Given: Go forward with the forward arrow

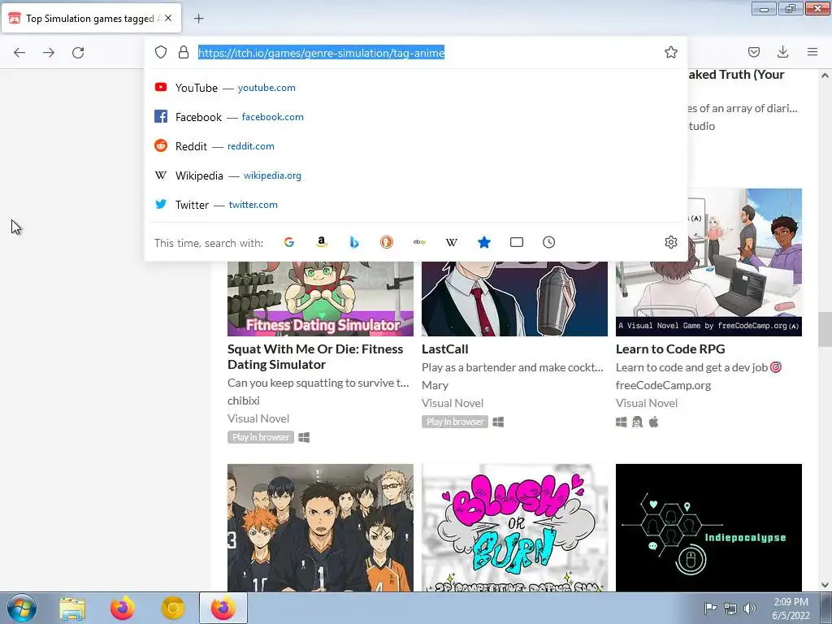Looking at the screenshot, I should [49, 53].
